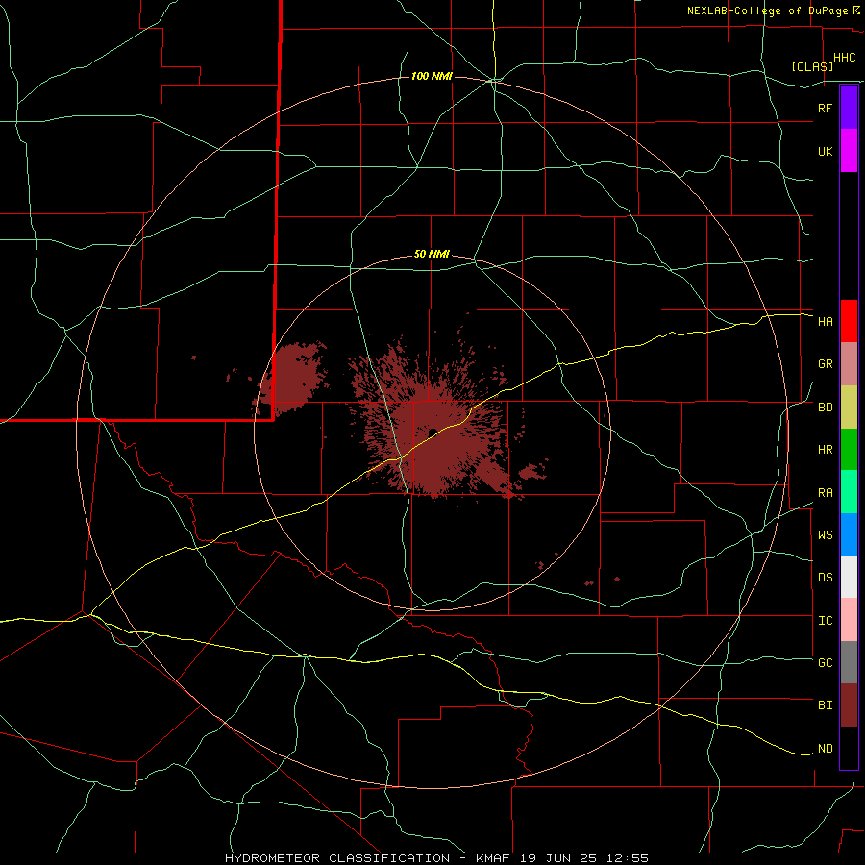Click the BD legend label
This screenshot has height=865, width=865.
click(825, 408)
